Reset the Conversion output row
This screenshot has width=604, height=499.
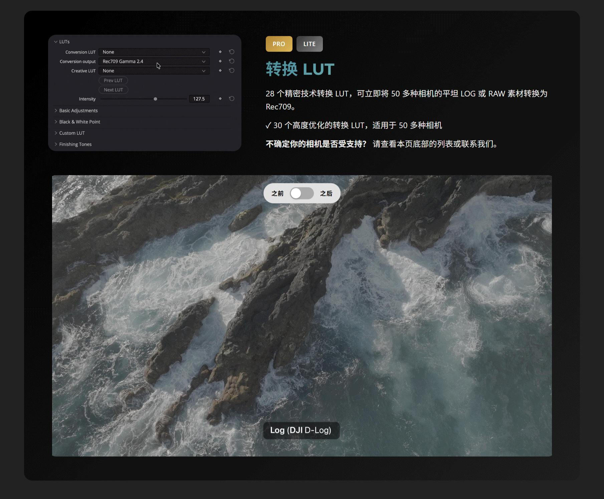point(231,61)
